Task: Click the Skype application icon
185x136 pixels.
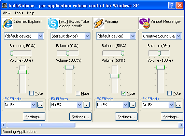Action: 53,24
